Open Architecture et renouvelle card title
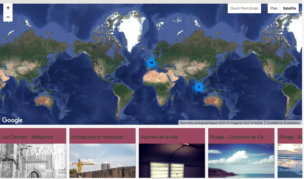Image resolution: width=304 pixels, height=179 pixels. point(97,137)
